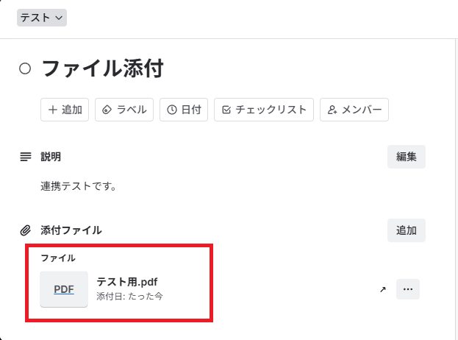Open attachment in new tab arrow icon
The width and height of the screenshot is (458, 340).
click(x=382, y=290)
